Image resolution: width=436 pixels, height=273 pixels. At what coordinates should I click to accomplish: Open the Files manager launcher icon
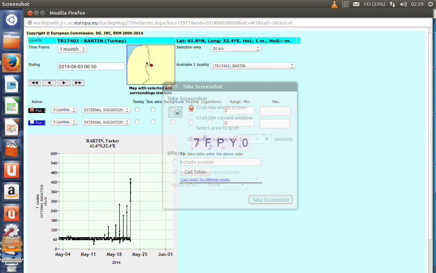click(x=12, y=41)
